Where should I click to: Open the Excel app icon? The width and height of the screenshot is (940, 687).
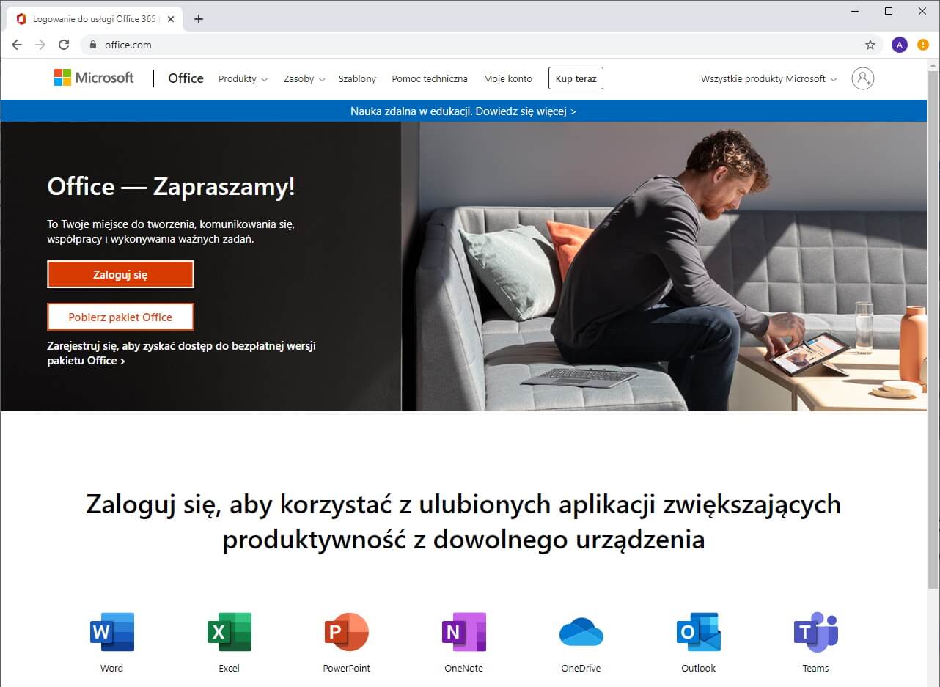click(x=230, y=632)
